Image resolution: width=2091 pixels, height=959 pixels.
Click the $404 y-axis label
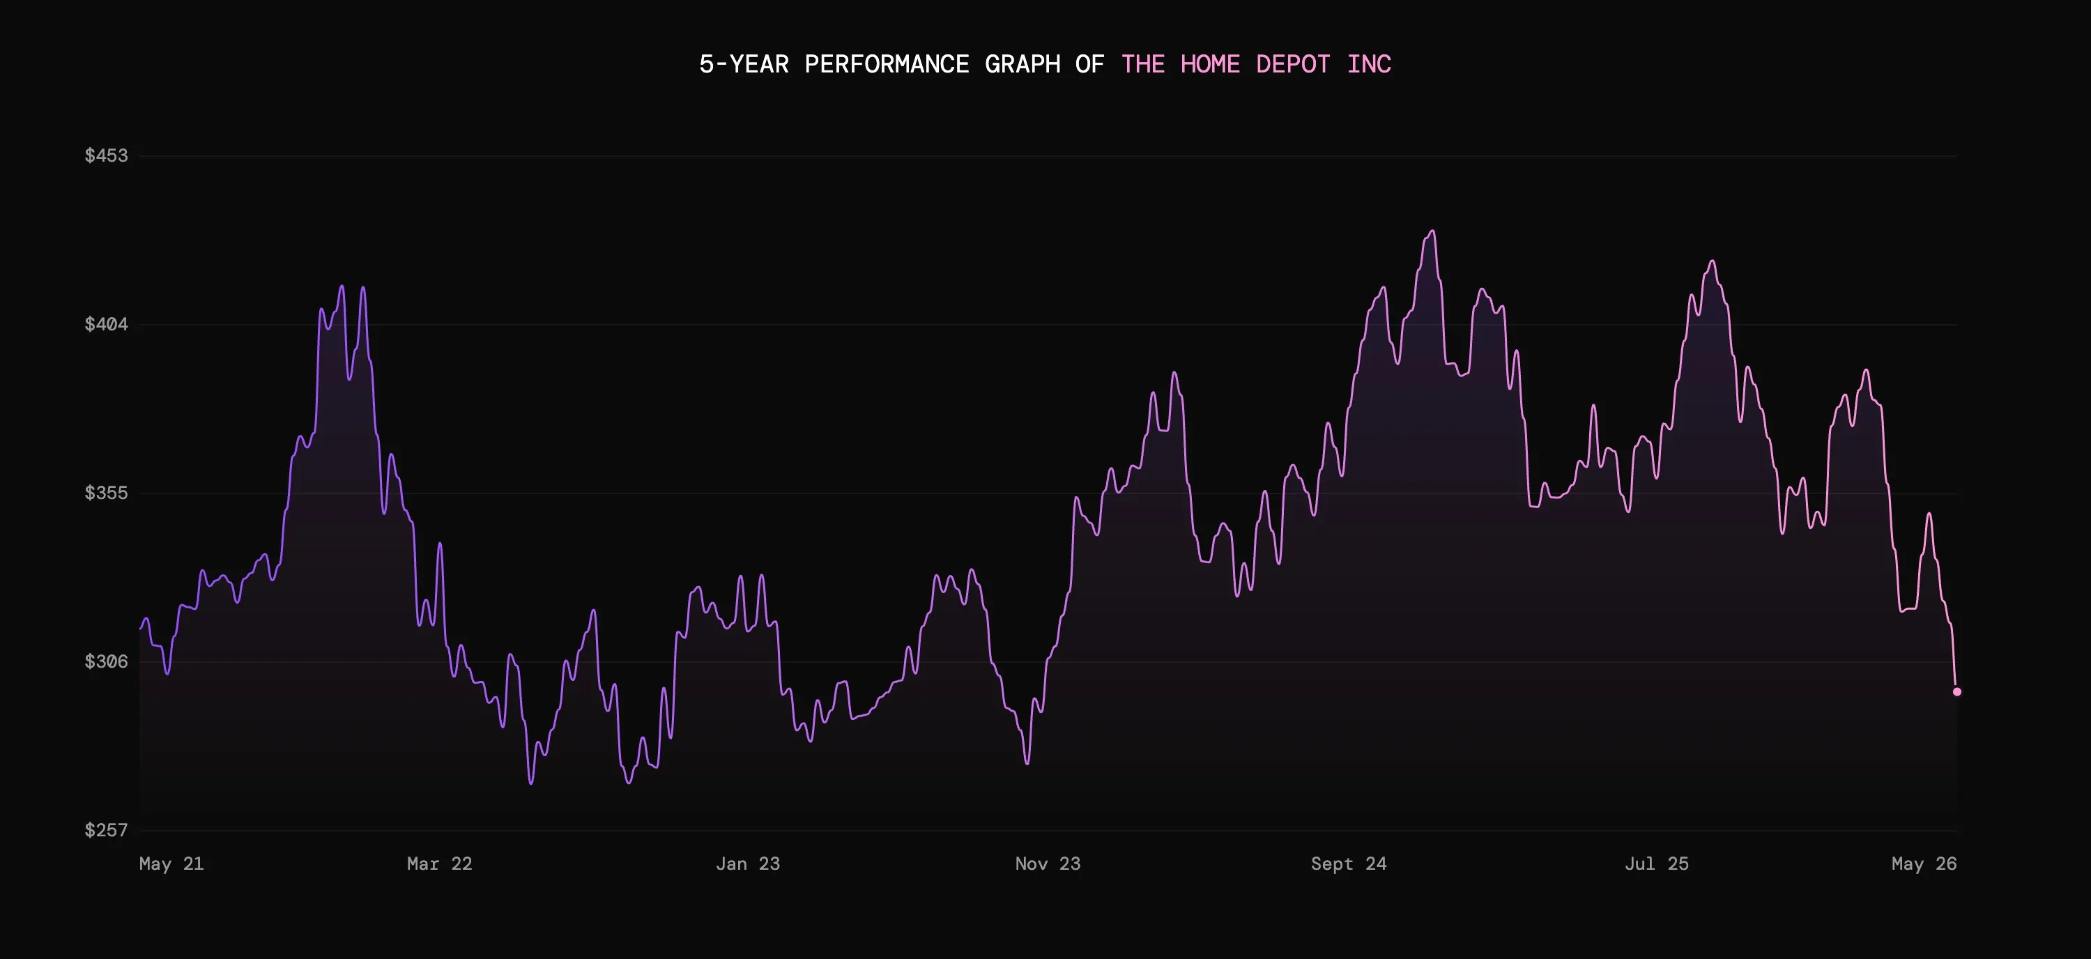click(x=107, y=325)
